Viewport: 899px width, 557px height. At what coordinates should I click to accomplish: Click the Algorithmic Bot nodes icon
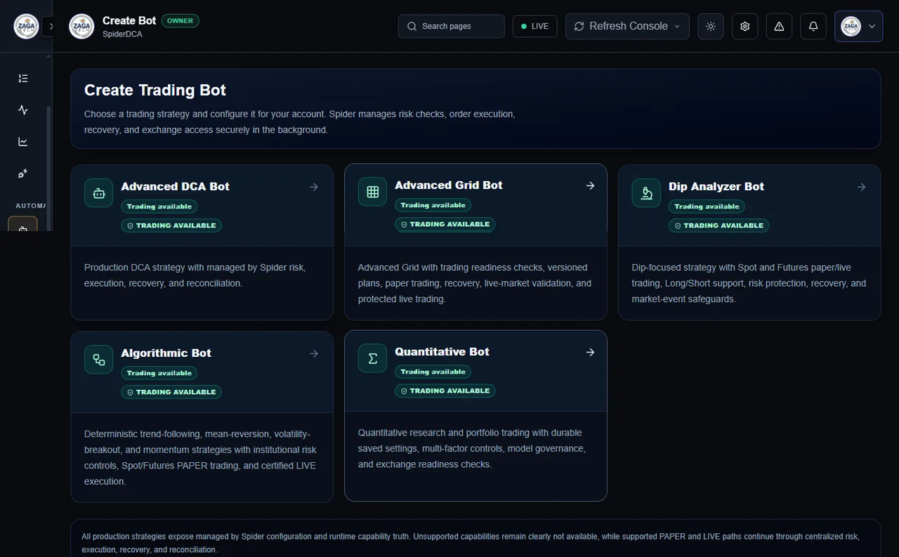pos(99,360)
